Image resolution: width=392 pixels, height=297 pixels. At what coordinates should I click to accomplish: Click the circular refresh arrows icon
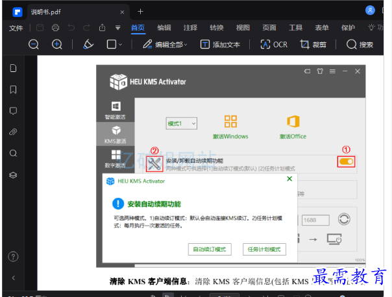344,219
